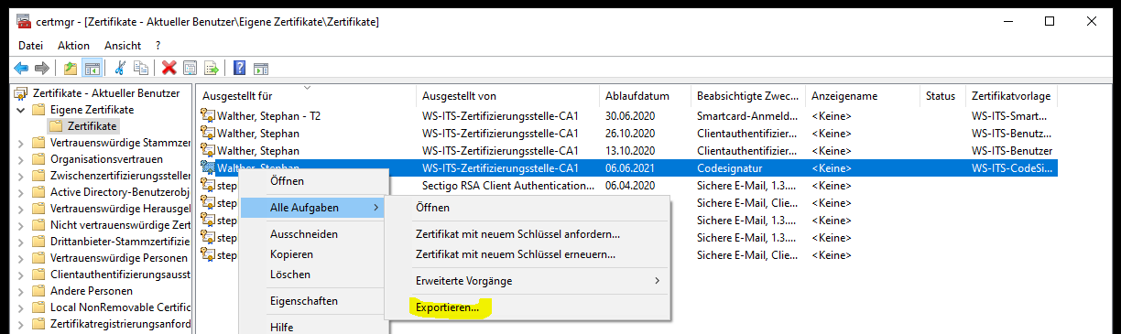Click the scissors Cut icon
This screenshot has width=1121, height=334.
pos(120,68)
